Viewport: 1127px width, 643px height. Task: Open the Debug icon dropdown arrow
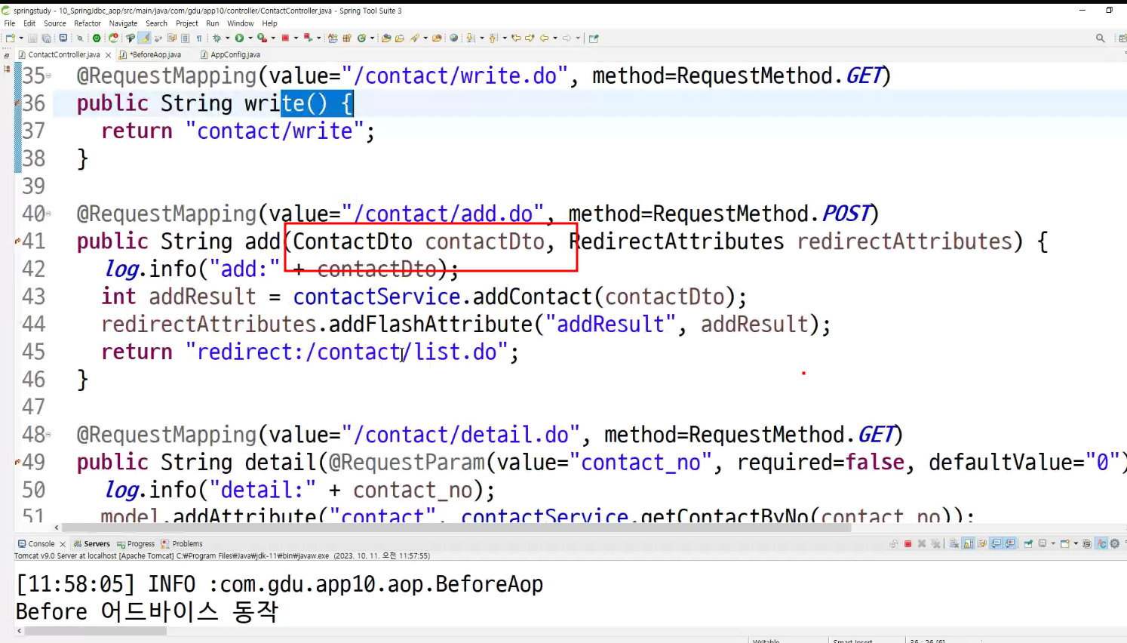point(228,38)
